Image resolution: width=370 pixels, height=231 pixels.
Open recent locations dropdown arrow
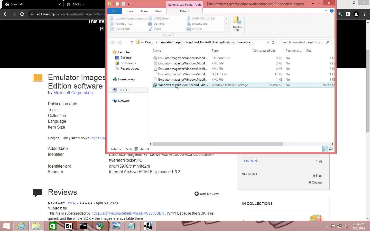pyautogui.click(x=126, y=42)
